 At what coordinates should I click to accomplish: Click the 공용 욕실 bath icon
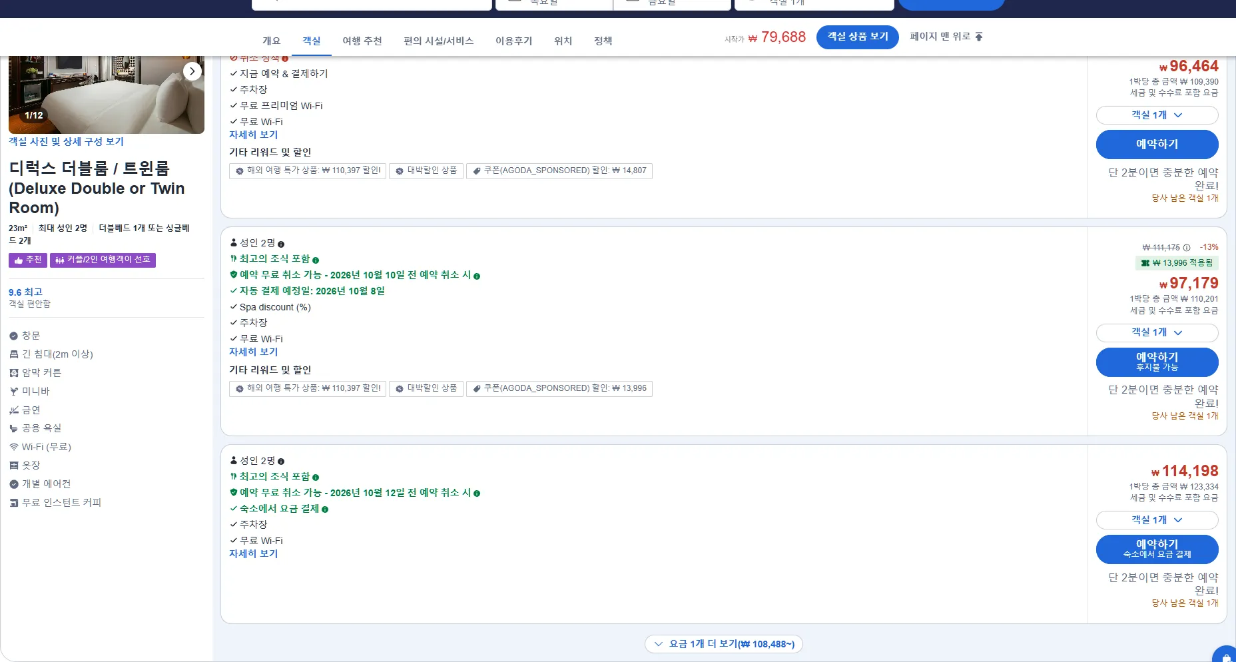(14, 428)
